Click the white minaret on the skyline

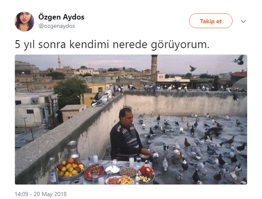pyautogui.click(x=59, y=61)
